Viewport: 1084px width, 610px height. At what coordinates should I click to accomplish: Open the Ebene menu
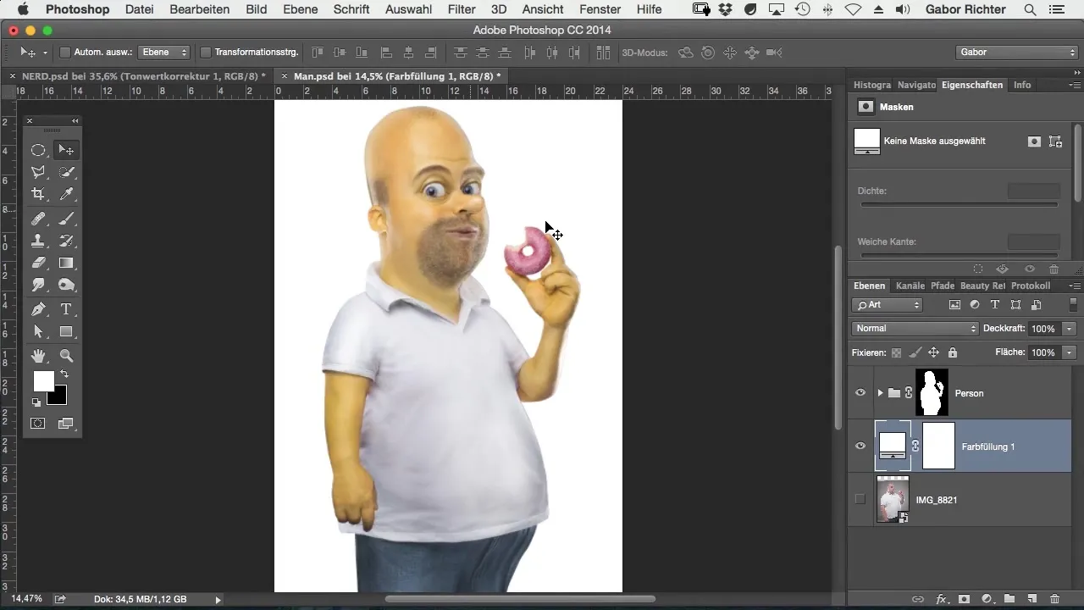(x=301, y=9)
